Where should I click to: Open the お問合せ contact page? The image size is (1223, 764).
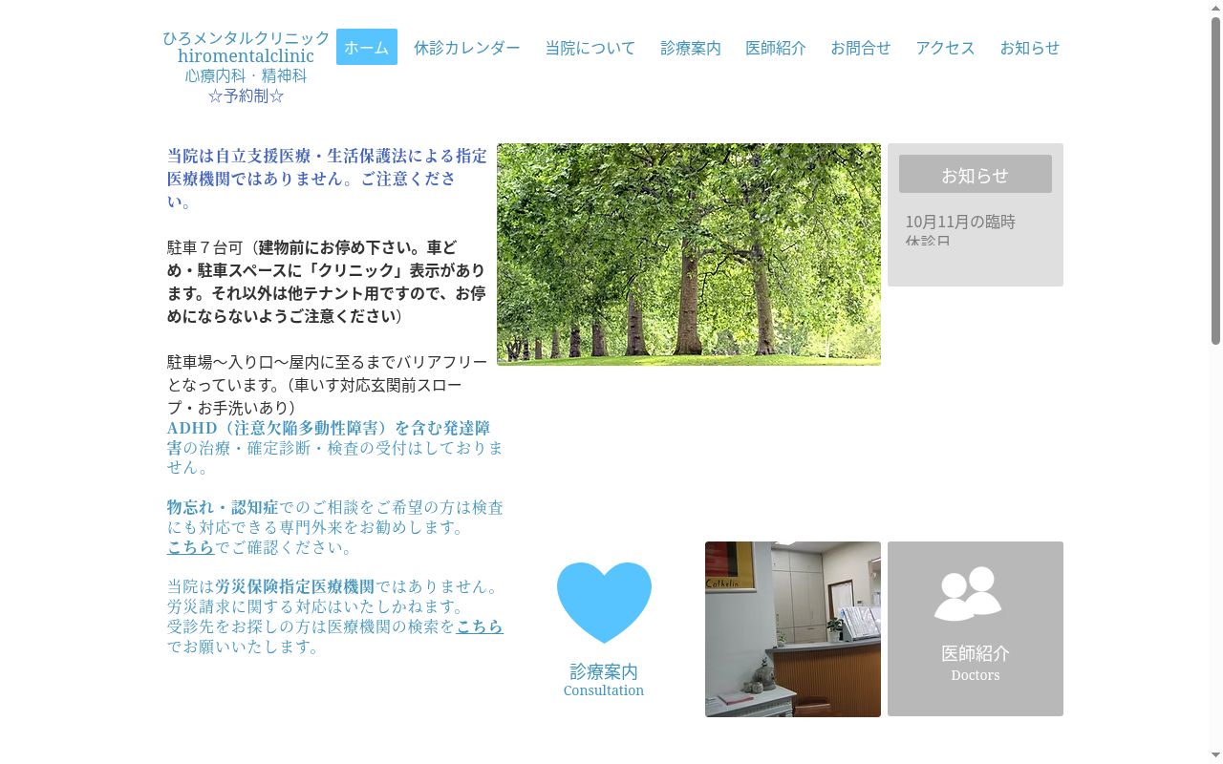(861, 47)
